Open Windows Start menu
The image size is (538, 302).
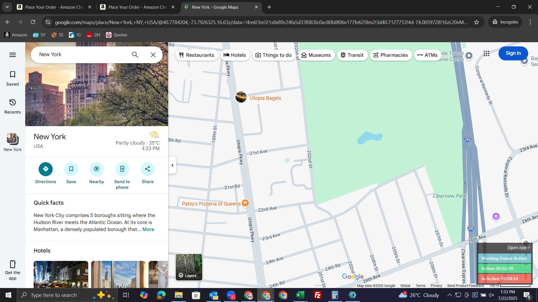coord(8,295)
